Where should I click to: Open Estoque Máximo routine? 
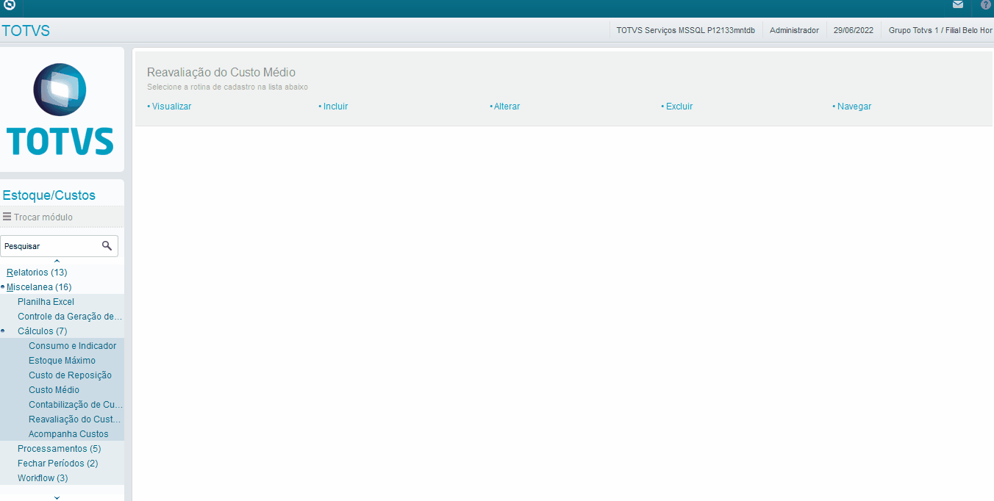[62, 361]
